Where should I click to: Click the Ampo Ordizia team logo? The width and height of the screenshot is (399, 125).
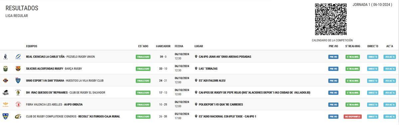coord(18,104)
